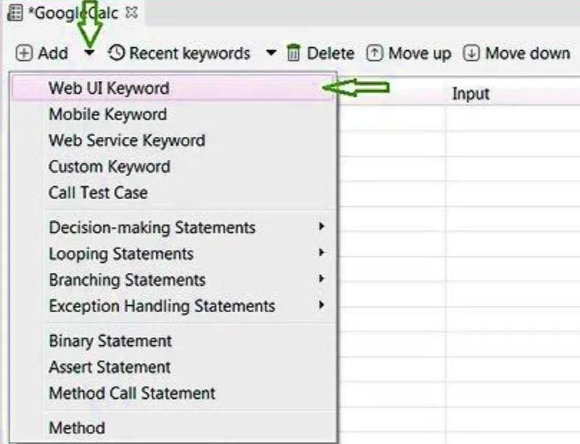580x444 pixels.
Task: Select Call Test Case option
Action: [98, 193]
